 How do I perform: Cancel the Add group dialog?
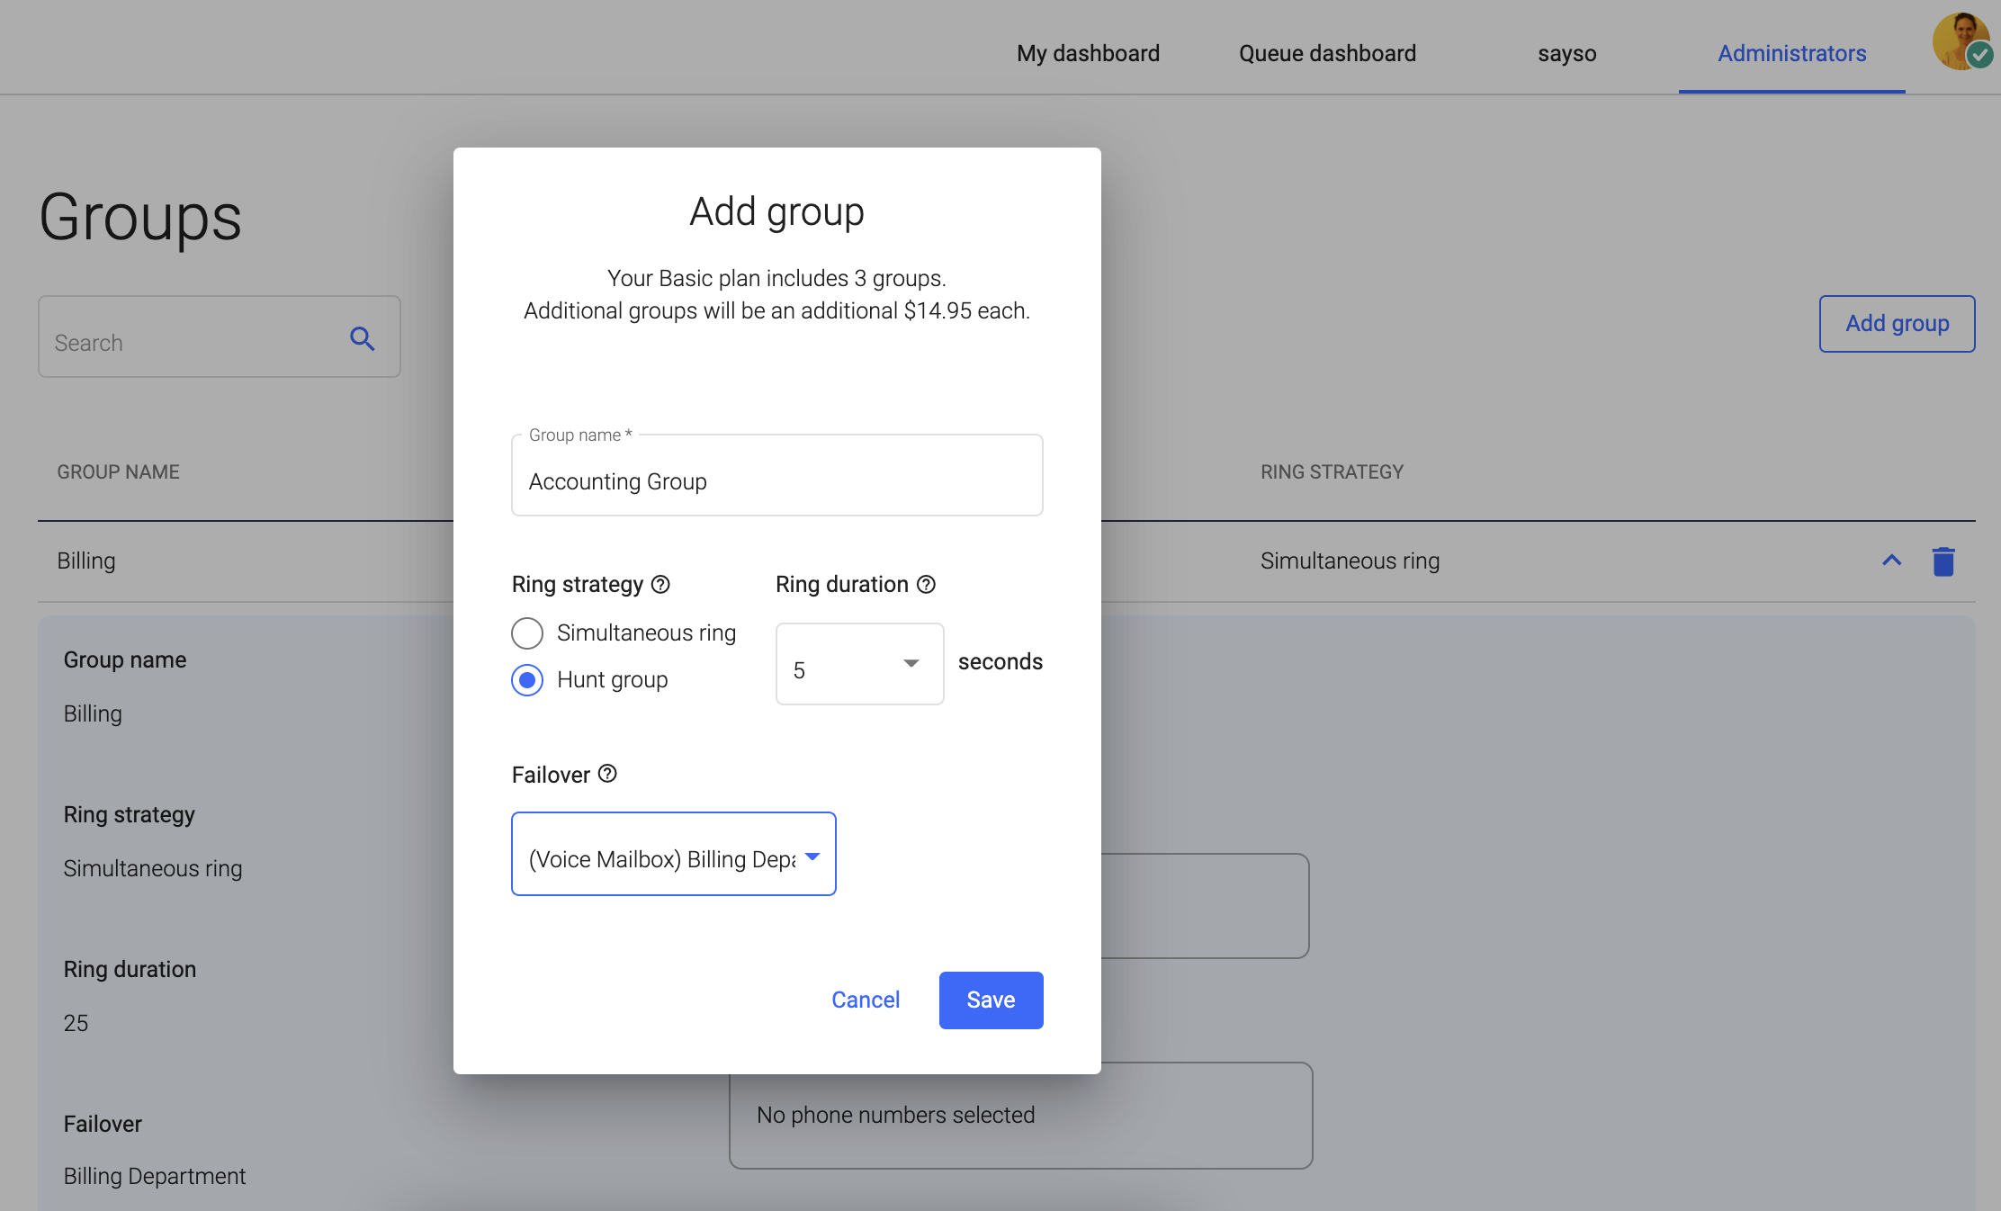pos(865,1000)
